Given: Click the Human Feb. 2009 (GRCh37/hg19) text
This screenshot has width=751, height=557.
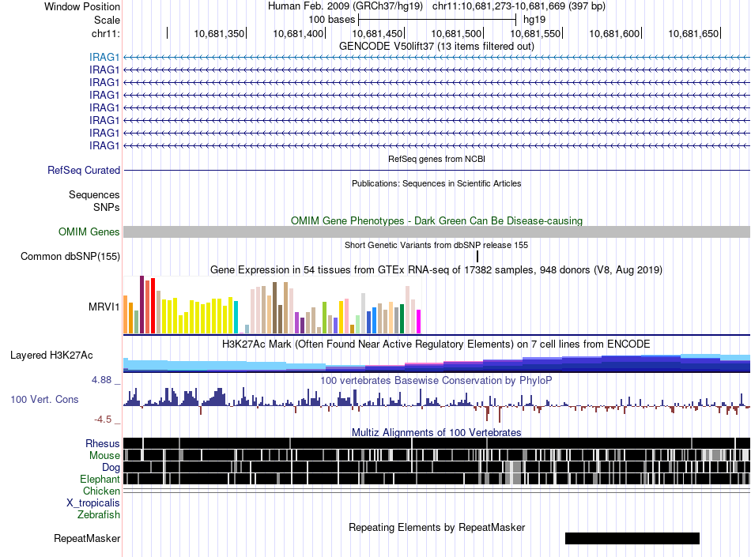Looking at the screenshot, I should coord(345,6).
